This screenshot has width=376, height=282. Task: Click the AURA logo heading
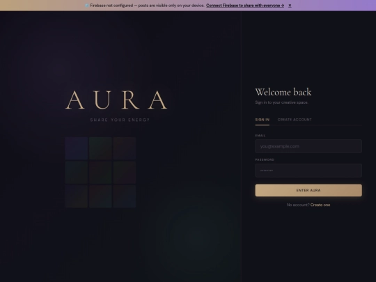pos(116,100)
